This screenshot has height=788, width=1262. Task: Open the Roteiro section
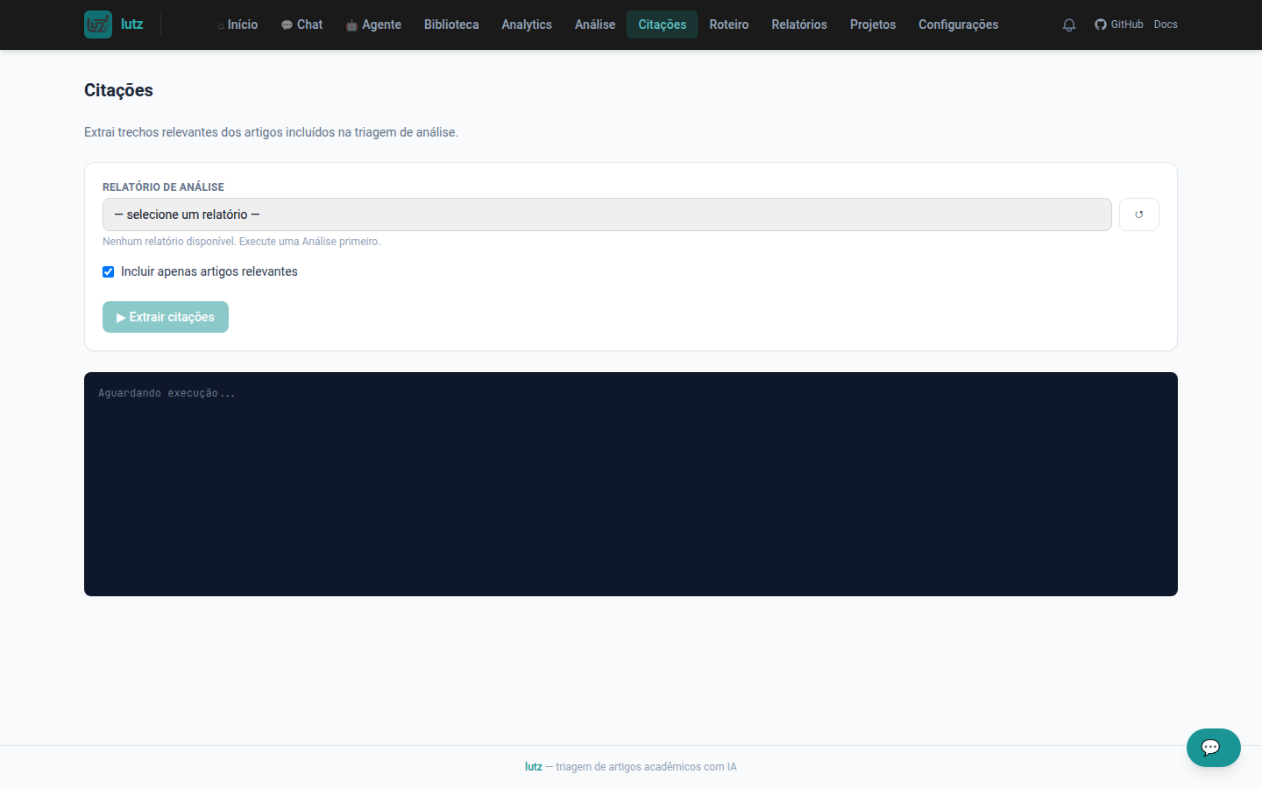(729, 25)
